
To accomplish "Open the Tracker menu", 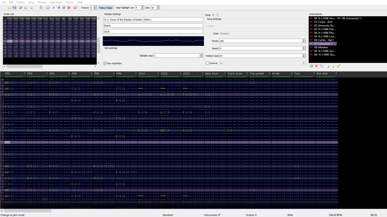I will point(70,2).
